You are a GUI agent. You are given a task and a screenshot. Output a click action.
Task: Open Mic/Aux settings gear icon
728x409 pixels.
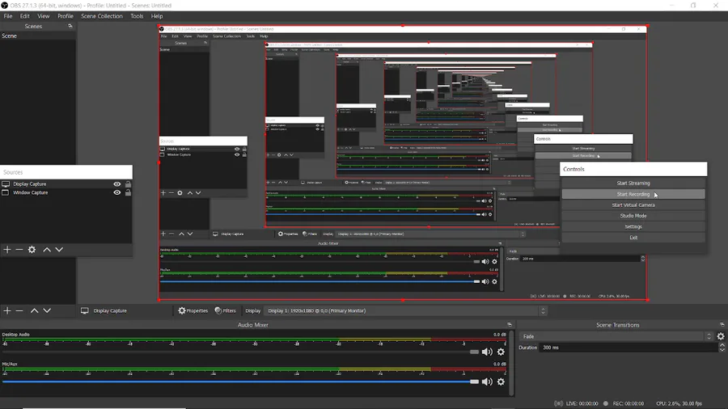[501, 382]
